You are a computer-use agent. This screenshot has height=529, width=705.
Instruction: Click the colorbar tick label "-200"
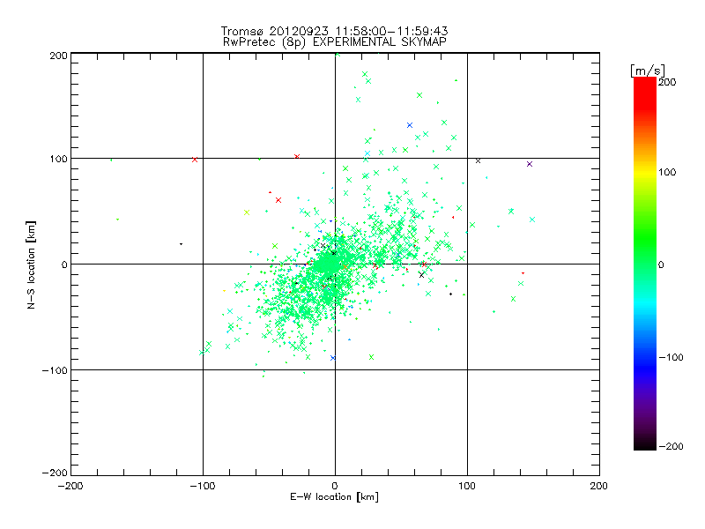coord(671,446)
